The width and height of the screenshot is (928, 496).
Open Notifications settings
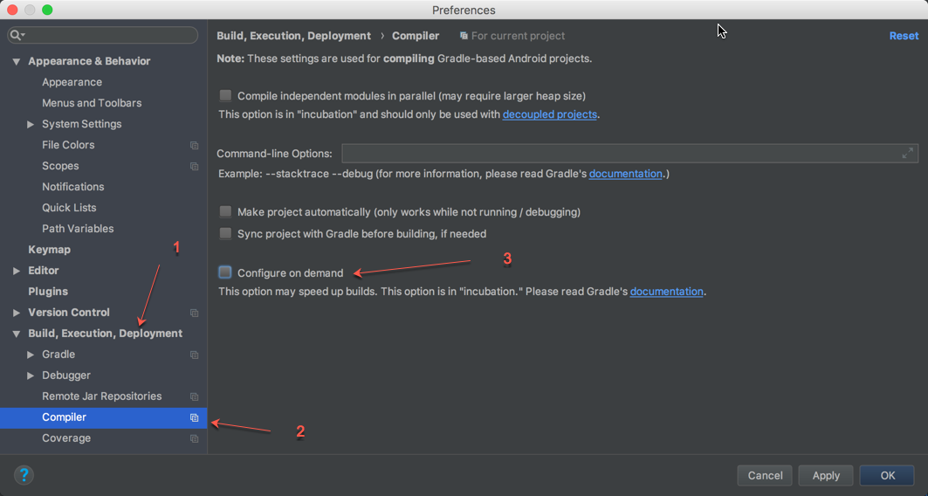point(72,187)
